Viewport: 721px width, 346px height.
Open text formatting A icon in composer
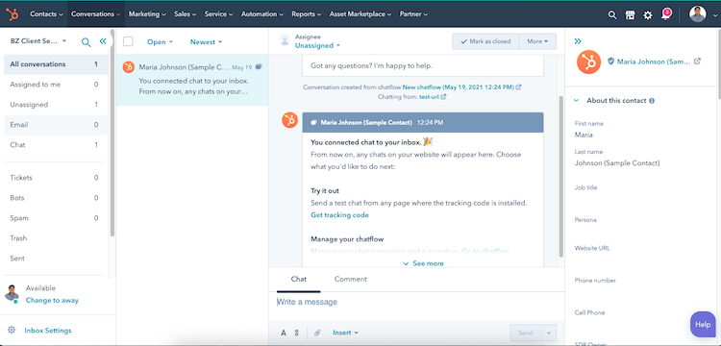(x=284, y=333)
